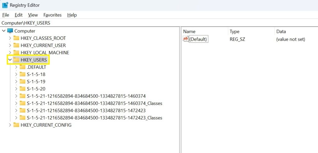Click the REG_SZ type cell
This screenshot has width=318, height=153.
[x=237, y=39]
